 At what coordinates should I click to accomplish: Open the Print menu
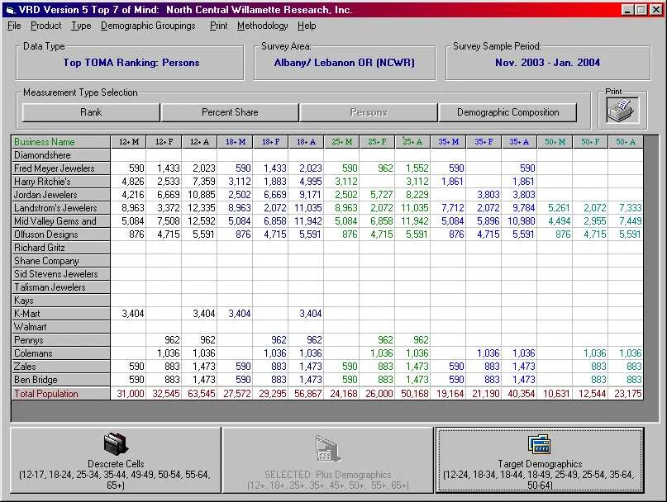[219, 26]
